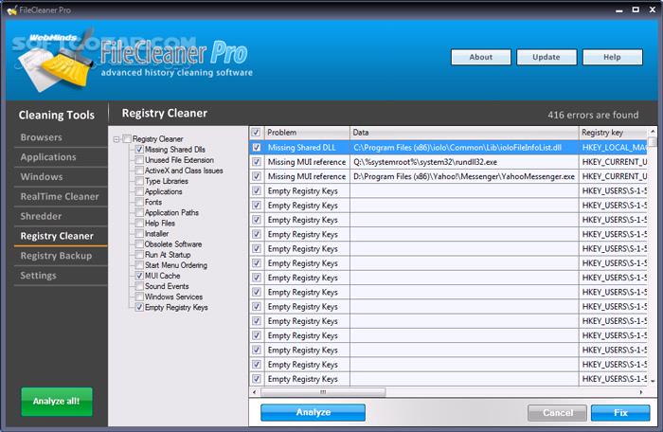Click the FileCleaner Pro broom logo
This screenshot has width=663, height=432.
[x=55, y=61]
